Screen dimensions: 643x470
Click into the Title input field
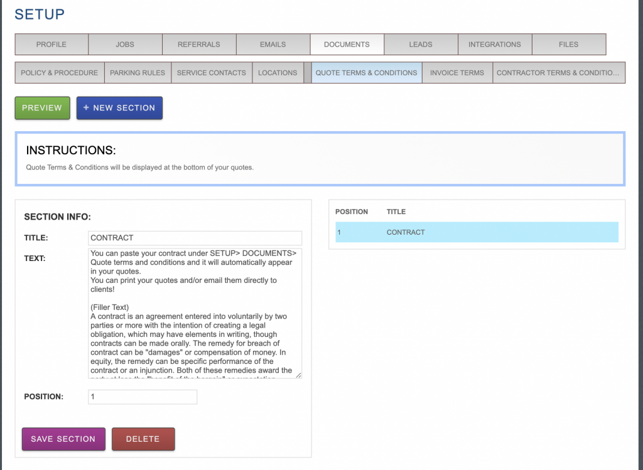pos(195,238)
